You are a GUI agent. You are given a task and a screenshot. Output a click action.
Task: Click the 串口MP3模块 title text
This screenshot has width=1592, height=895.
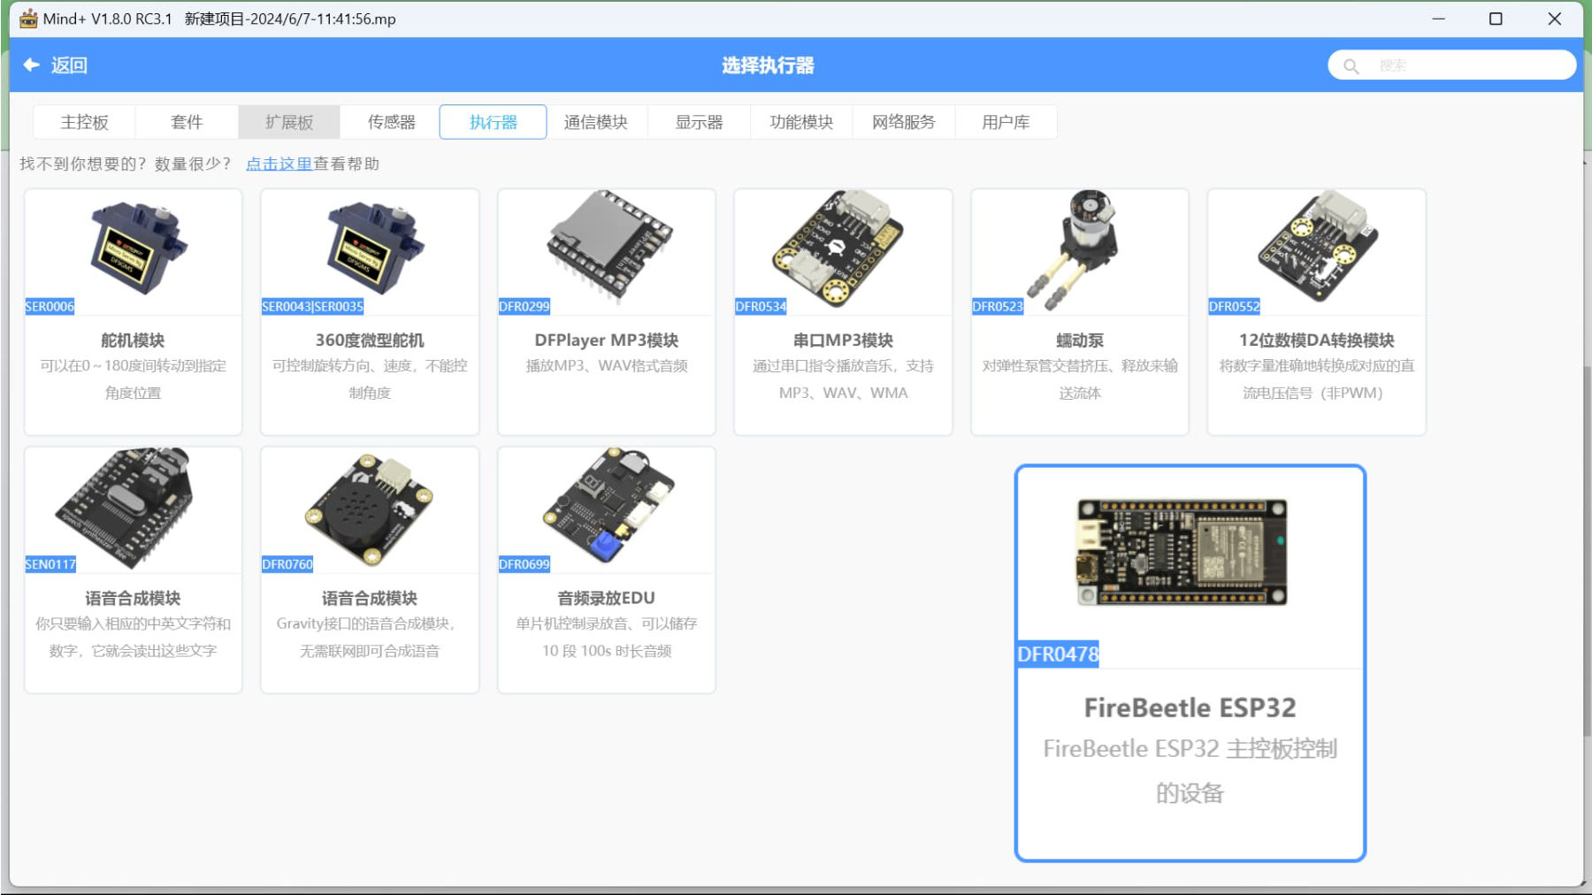(x=843, y=340)
